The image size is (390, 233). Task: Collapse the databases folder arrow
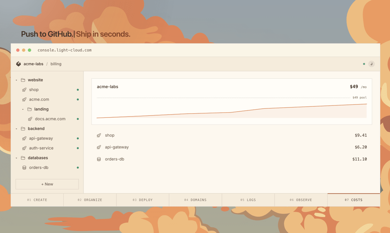click(16, 158)
